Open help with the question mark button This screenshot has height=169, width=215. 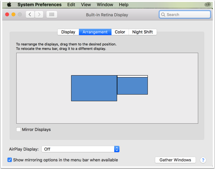203,160
